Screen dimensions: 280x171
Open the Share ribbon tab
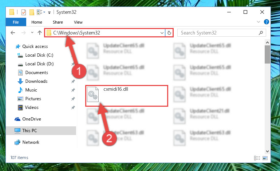point(58,22)
